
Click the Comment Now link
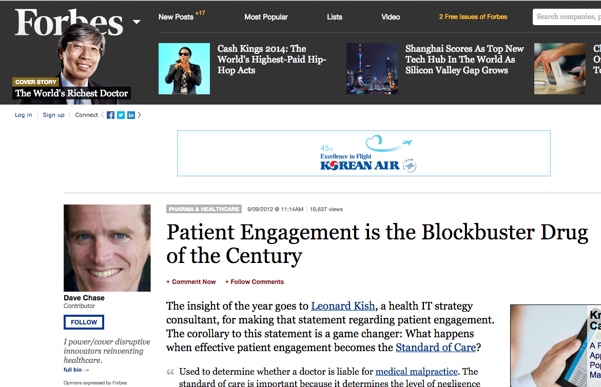pos(191,282)
